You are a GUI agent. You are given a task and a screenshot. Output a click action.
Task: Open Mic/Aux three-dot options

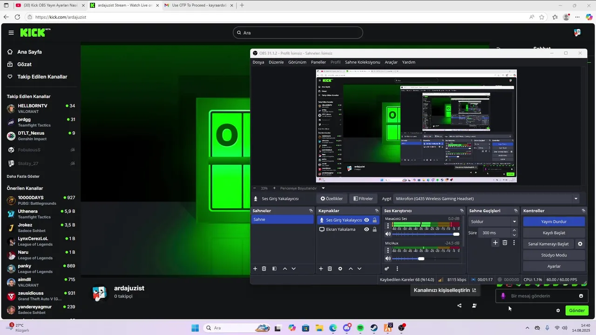[x=388, y=250]
